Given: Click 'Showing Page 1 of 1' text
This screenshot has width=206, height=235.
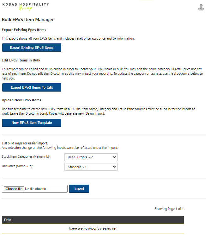Looking at the screenshot, I should tap(169, 209).
